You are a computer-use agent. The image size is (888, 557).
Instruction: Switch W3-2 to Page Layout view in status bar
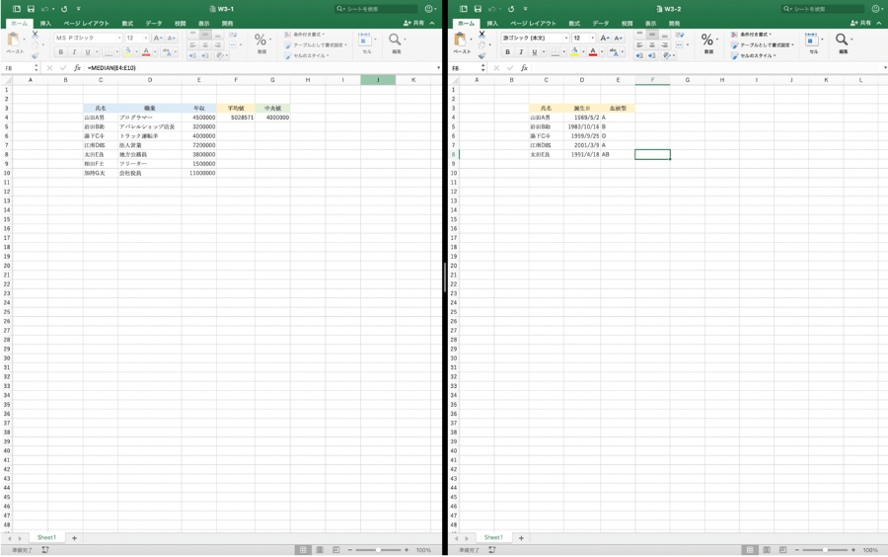(x=767, y=550)
